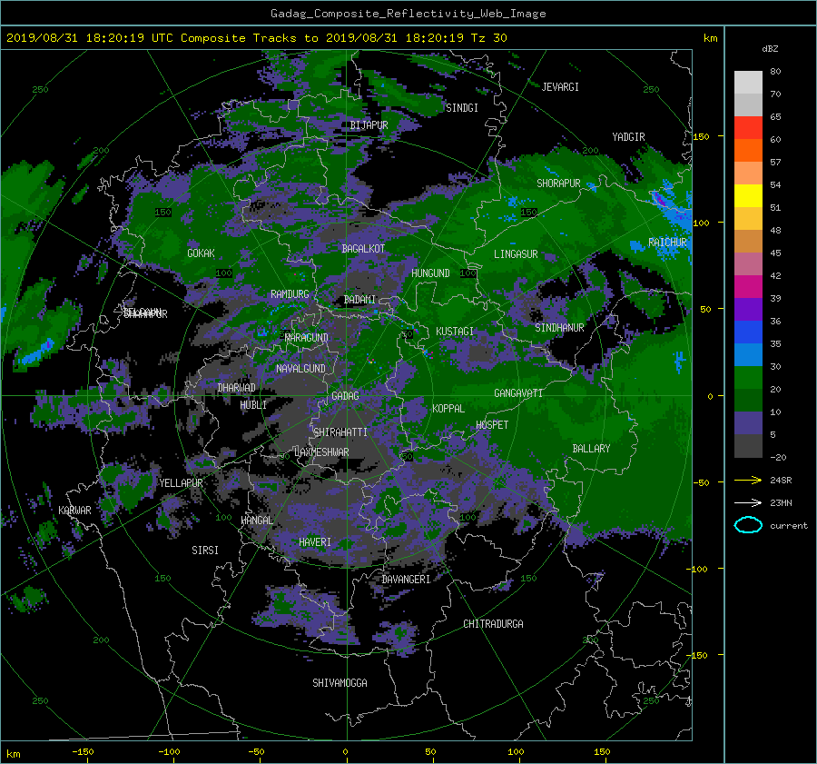Click the RAMDURG city label
Image resolution: width=817 pixels, height=764 pixels.
(290, 294)
